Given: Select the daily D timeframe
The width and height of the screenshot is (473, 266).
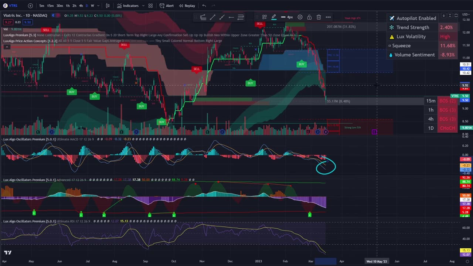Looking at the screenshot, I should pos(87,6).
